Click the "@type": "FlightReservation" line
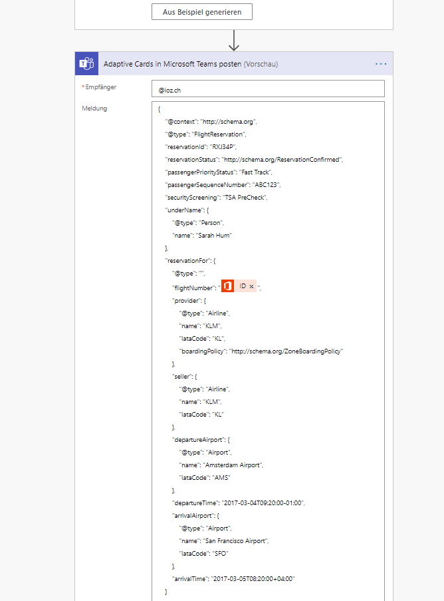 [x=205, y=134]
